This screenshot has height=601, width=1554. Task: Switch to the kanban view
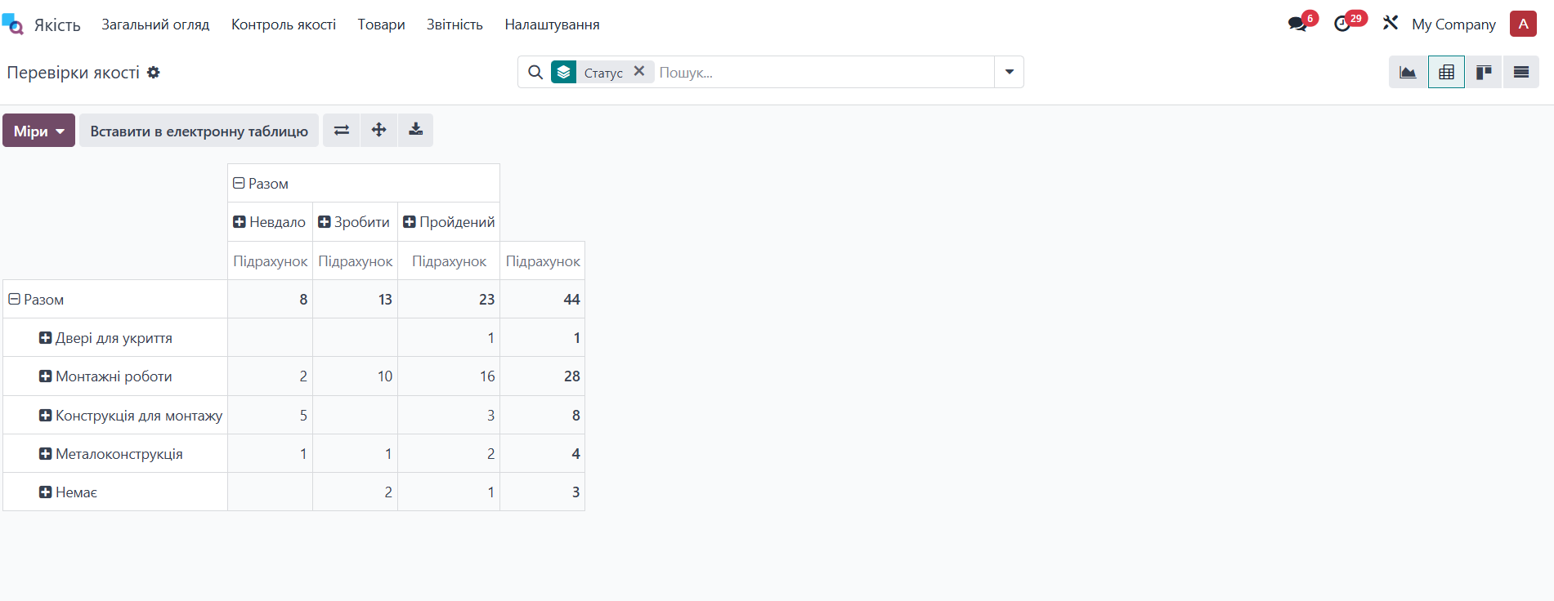(1484, 73)
